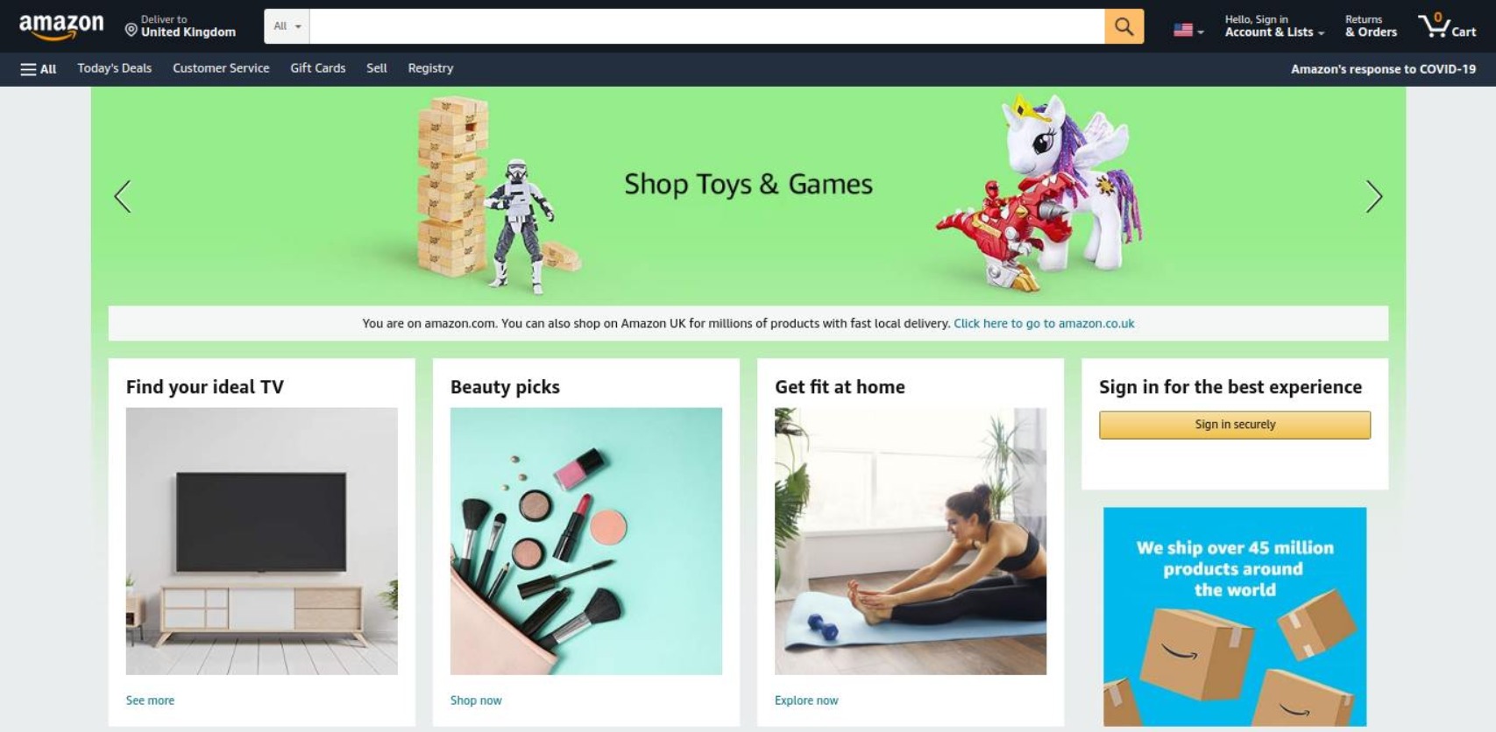
Task: Click the 45 million products shipping ad
Action: pos(1234,616)
